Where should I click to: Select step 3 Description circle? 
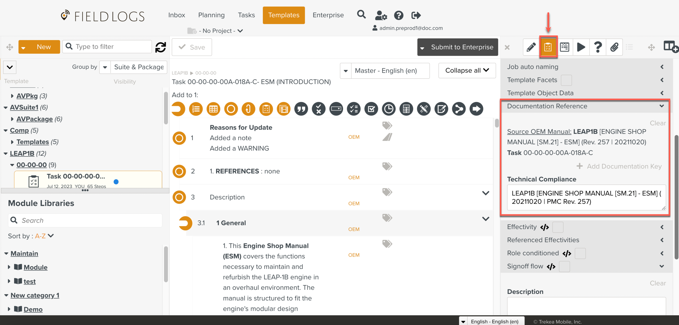pyautogui.click(x=179, y=197)
